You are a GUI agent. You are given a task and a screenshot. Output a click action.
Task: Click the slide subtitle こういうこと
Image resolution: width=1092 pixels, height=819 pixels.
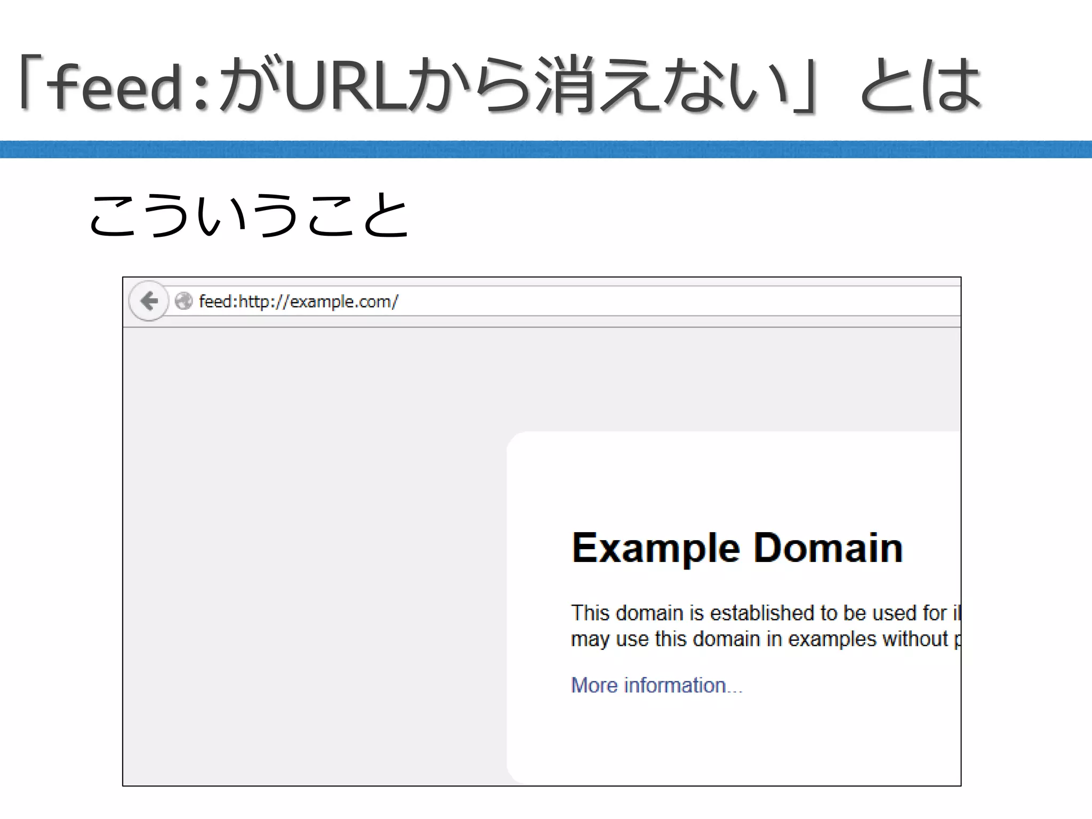pyautogui.click(x=249, y=214)
